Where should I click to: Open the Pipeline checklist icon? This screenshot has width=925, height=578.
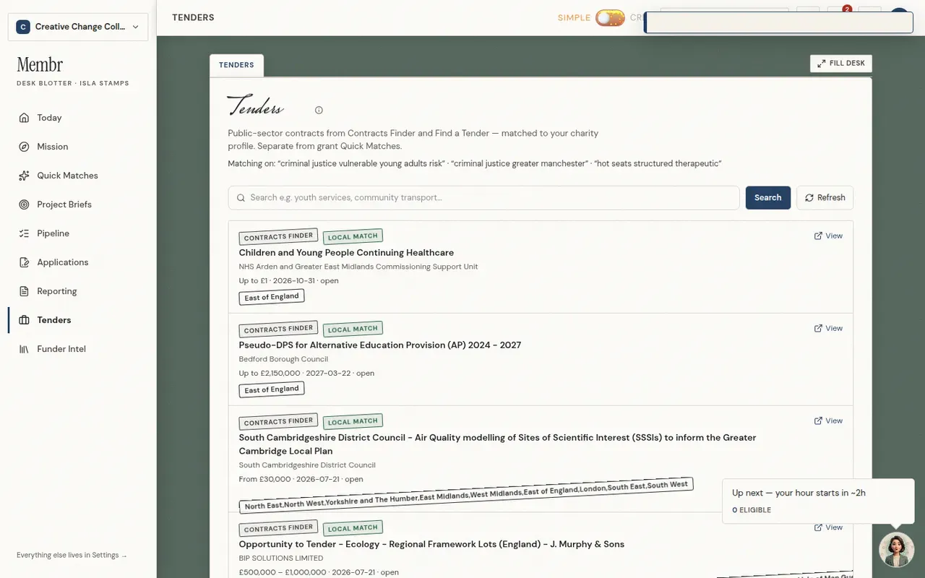coord(24,233)
